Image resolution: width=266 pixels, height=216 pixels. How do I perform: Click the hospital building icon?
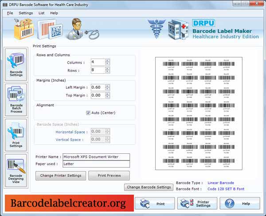pyautogui.click(x=178, y=30)
